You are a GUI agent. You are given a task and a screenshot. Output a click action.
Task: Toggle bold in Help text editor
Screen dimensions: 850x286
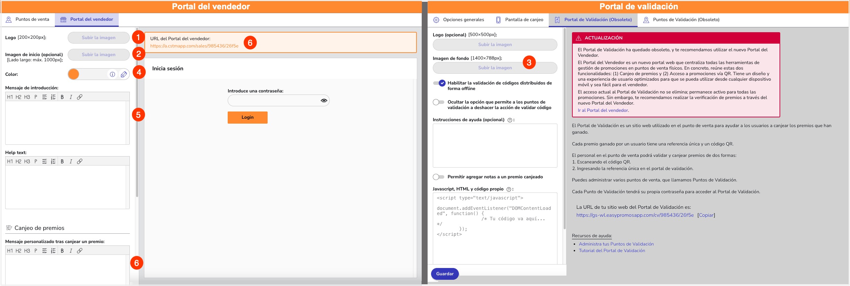62,161
